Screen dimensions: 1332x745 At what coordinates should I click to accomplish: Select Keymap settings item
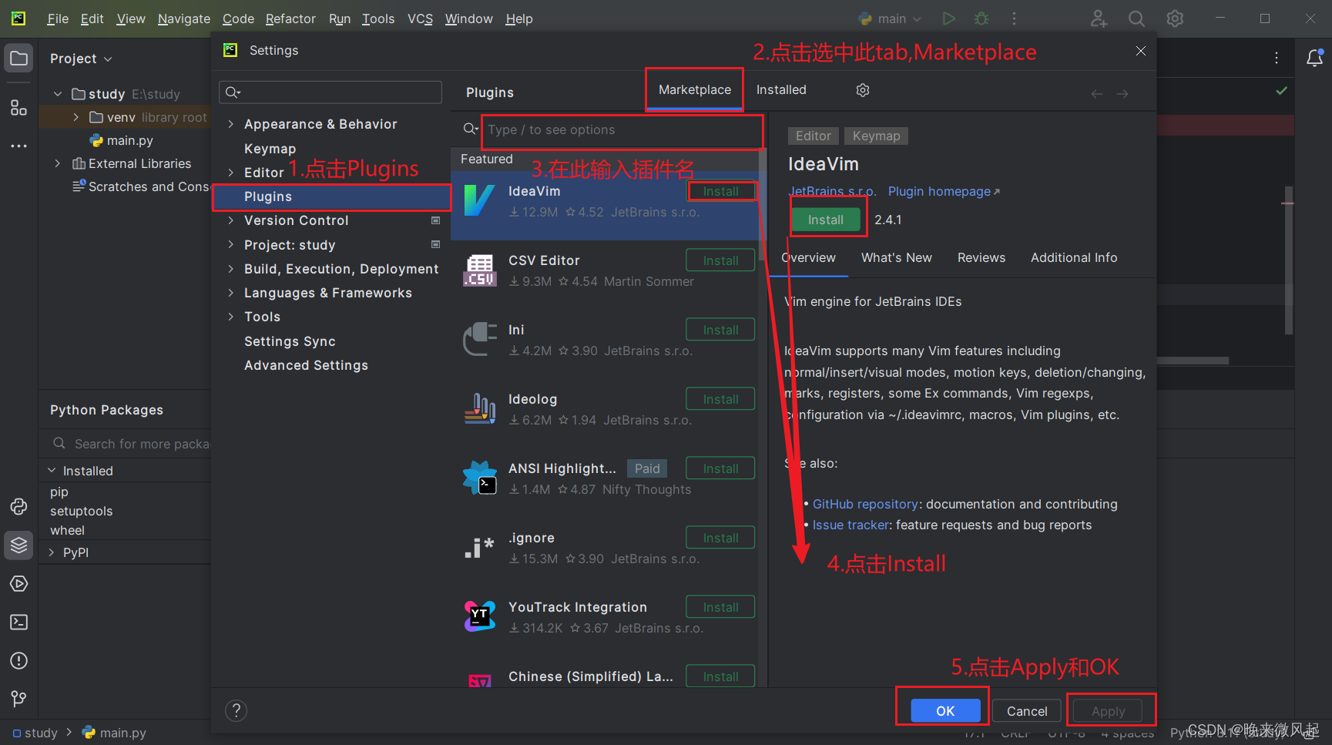270,149
